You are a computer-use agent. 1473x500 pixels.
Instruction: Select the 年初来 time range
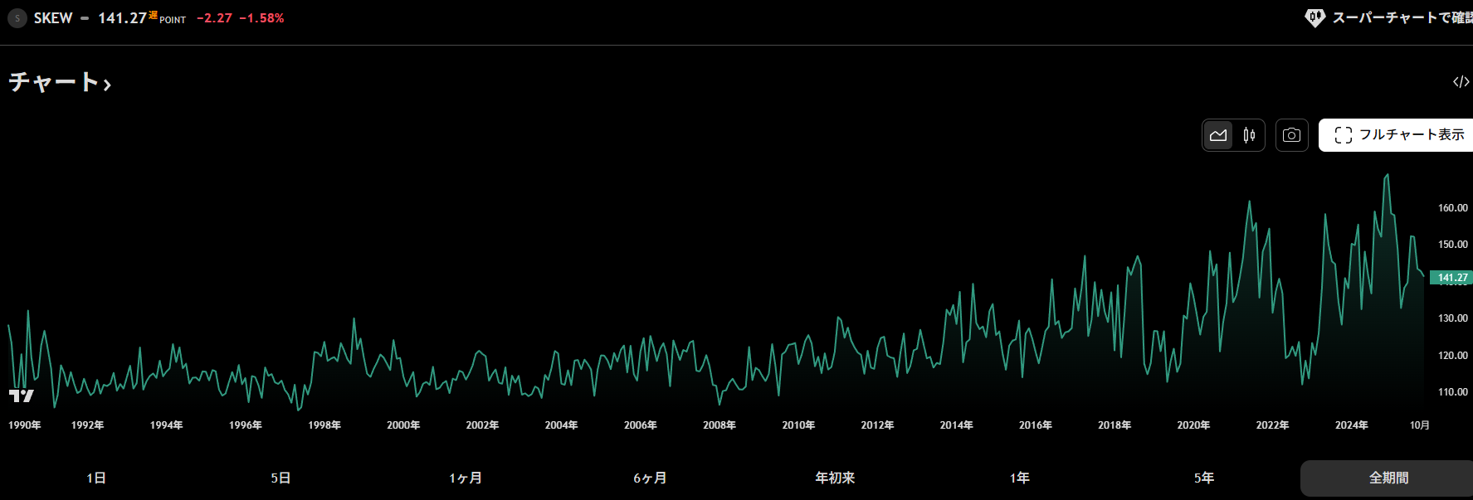pos(835,478)
